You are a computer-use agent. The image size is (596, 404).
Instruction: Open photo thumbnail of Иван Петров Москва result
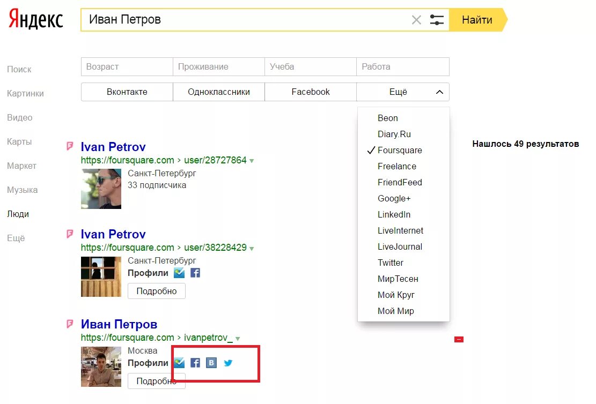101,366
